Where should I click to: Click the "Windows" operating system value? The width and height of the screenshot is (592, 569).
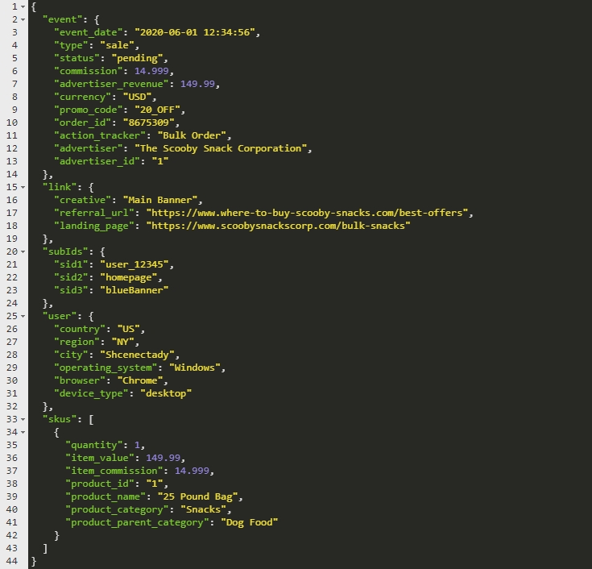pyautogui.click(x=195, y=368)
